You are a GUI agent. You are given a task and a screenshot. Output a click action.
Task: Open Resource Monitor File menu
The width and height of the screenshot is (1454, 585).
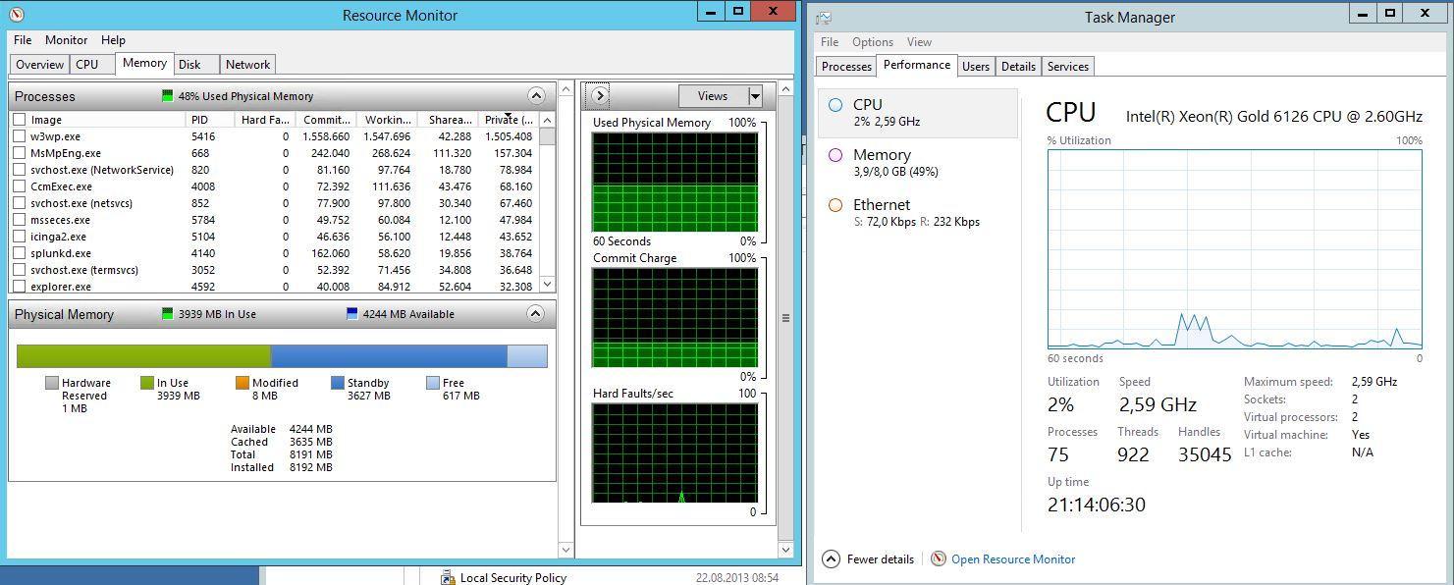point(23,40)
